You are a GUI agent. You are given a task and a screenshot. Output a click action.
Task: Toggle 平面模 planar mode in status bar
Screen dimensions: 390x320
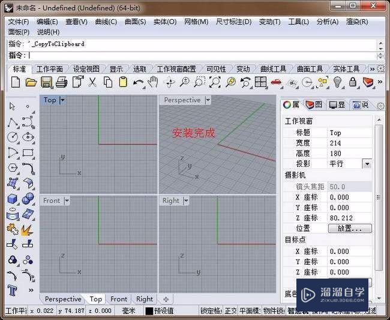pyautogui.click(x=250, y=311)
